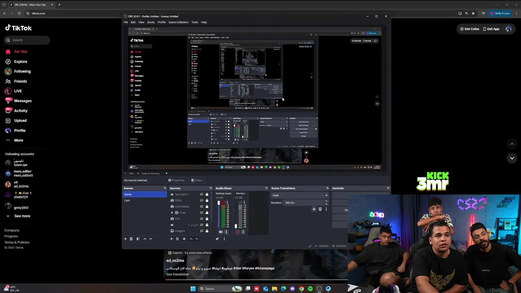The image size is (521, 293).
Task: Pop out the Audio Mixer dock
Action: click(x=267, y=188)
